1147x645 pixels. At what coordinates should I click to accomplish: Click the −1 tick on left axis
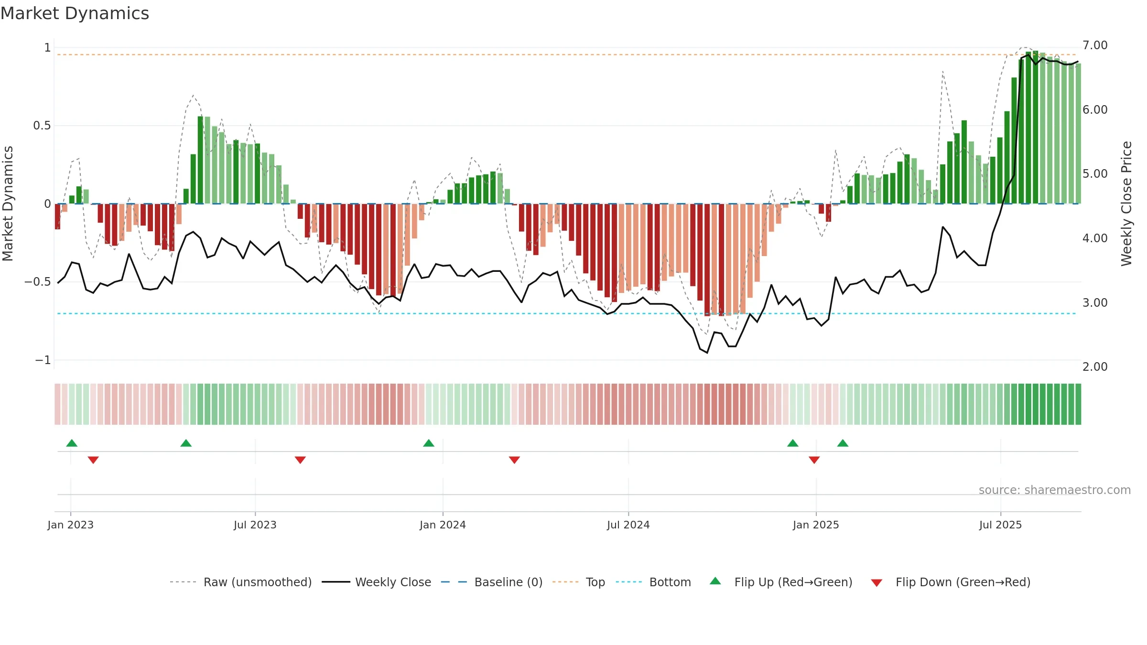[x=43, y=360]
